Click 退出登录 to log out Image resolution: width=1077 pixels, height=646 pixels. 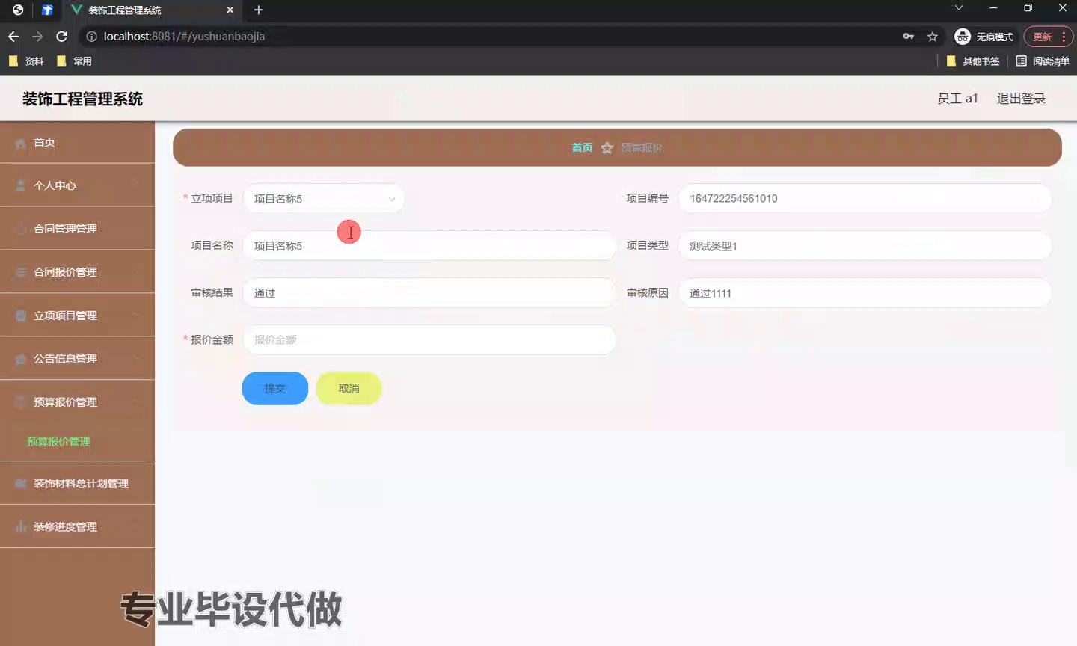(1021, 99)
